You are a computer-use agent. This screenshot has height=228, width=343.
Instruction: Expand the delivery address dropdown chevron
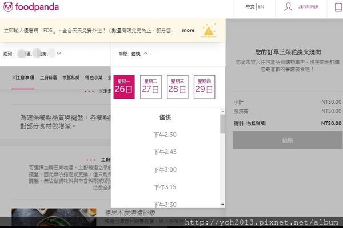59,53
